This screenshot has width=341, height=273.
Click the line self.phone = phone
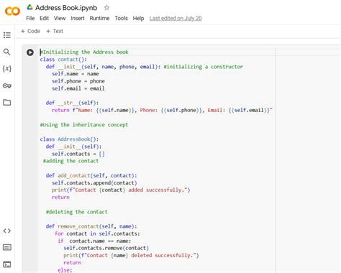click(78, 81)
